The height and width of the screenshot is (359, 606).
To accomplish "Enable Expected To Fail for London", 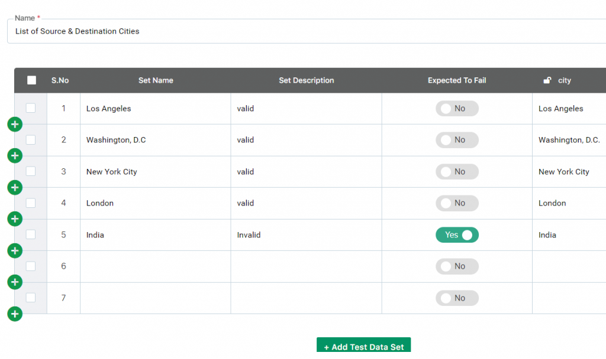I will (x=457, y=203).
